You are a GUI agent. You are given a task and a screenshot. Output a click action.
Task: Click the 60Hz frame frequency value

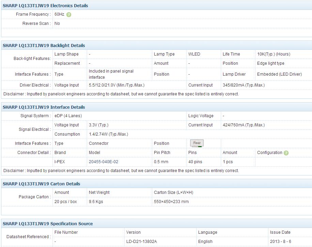pyautogui.click(x=59, y=14)
